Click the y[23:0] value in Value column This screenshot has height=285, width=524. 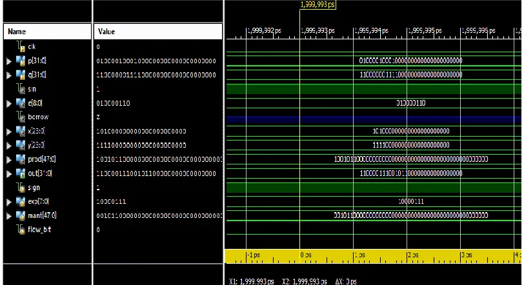141,146
